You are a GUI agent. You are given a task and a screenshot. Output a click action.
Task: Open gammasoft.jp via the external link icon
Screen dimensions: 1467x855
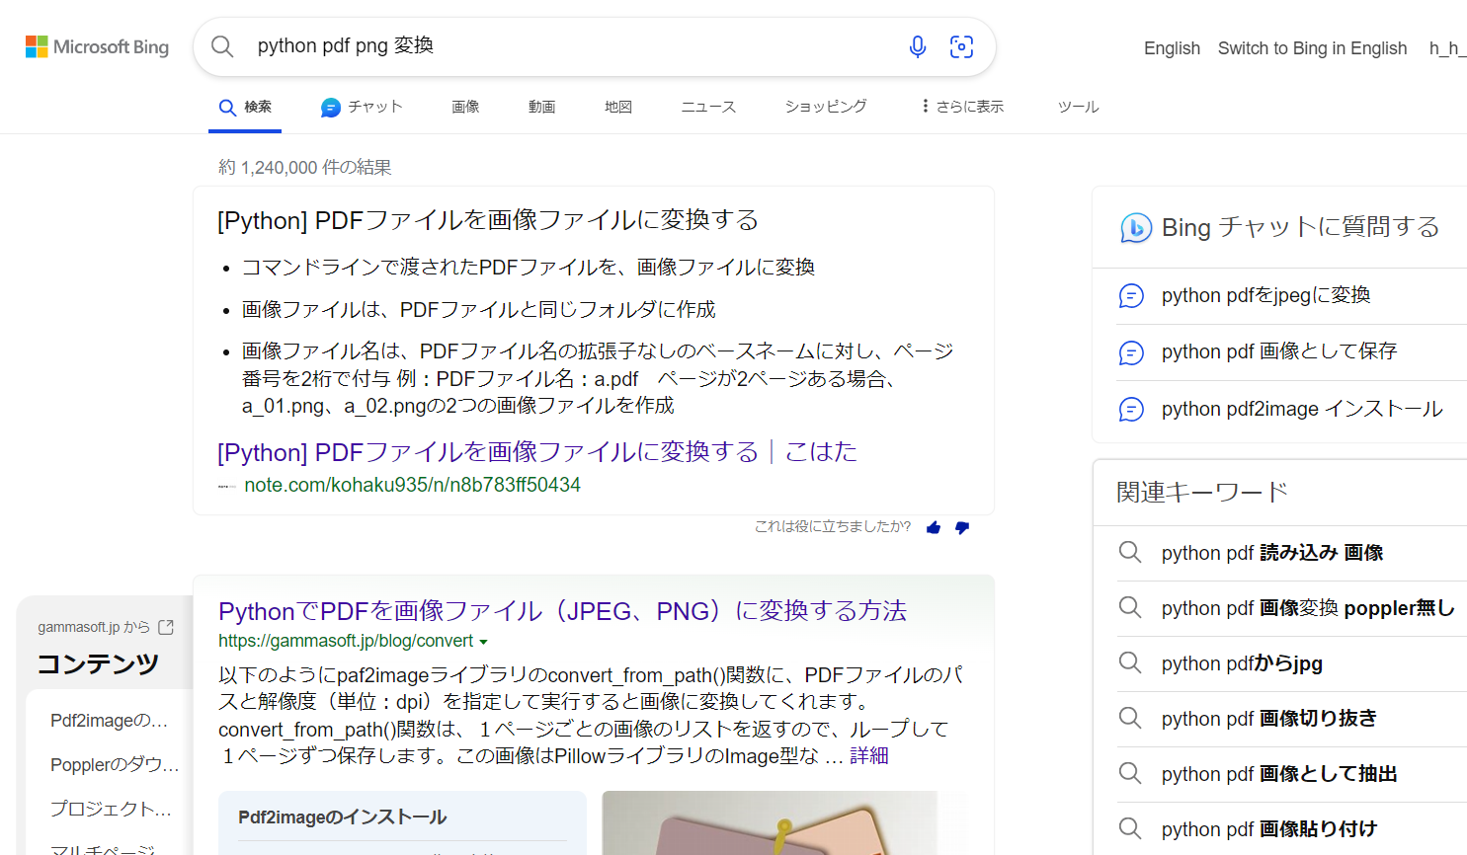(x=166, y=625)
